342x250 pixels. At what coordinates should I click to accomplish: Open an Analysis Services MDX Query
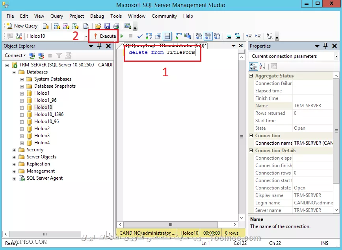(57, 26)
